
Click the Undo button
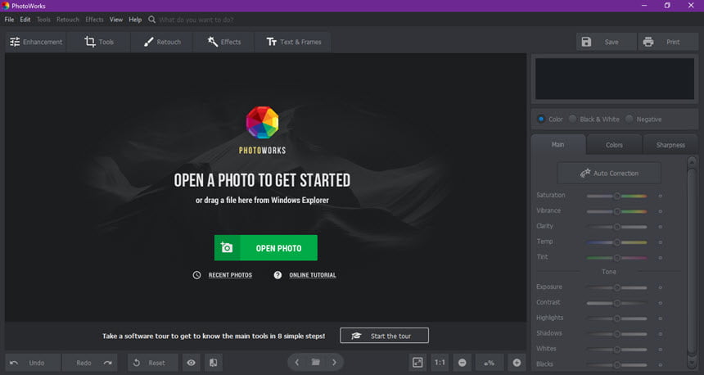click(33, 363)
